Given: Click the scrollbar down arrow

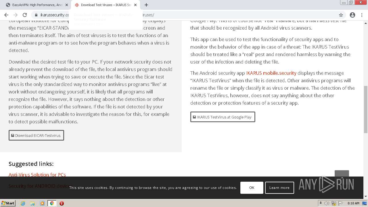Looking at the screenshot, I should (x=366, y=196).
